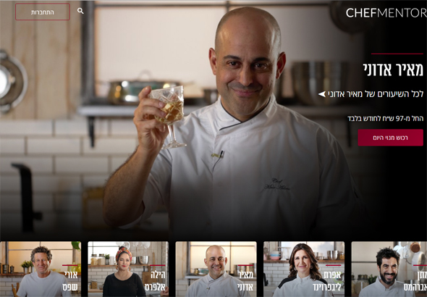The width and height of the screenshot is (427, 297).
Task: Click the רכוש מנוי היום button
Action: [x=390, y=138]
